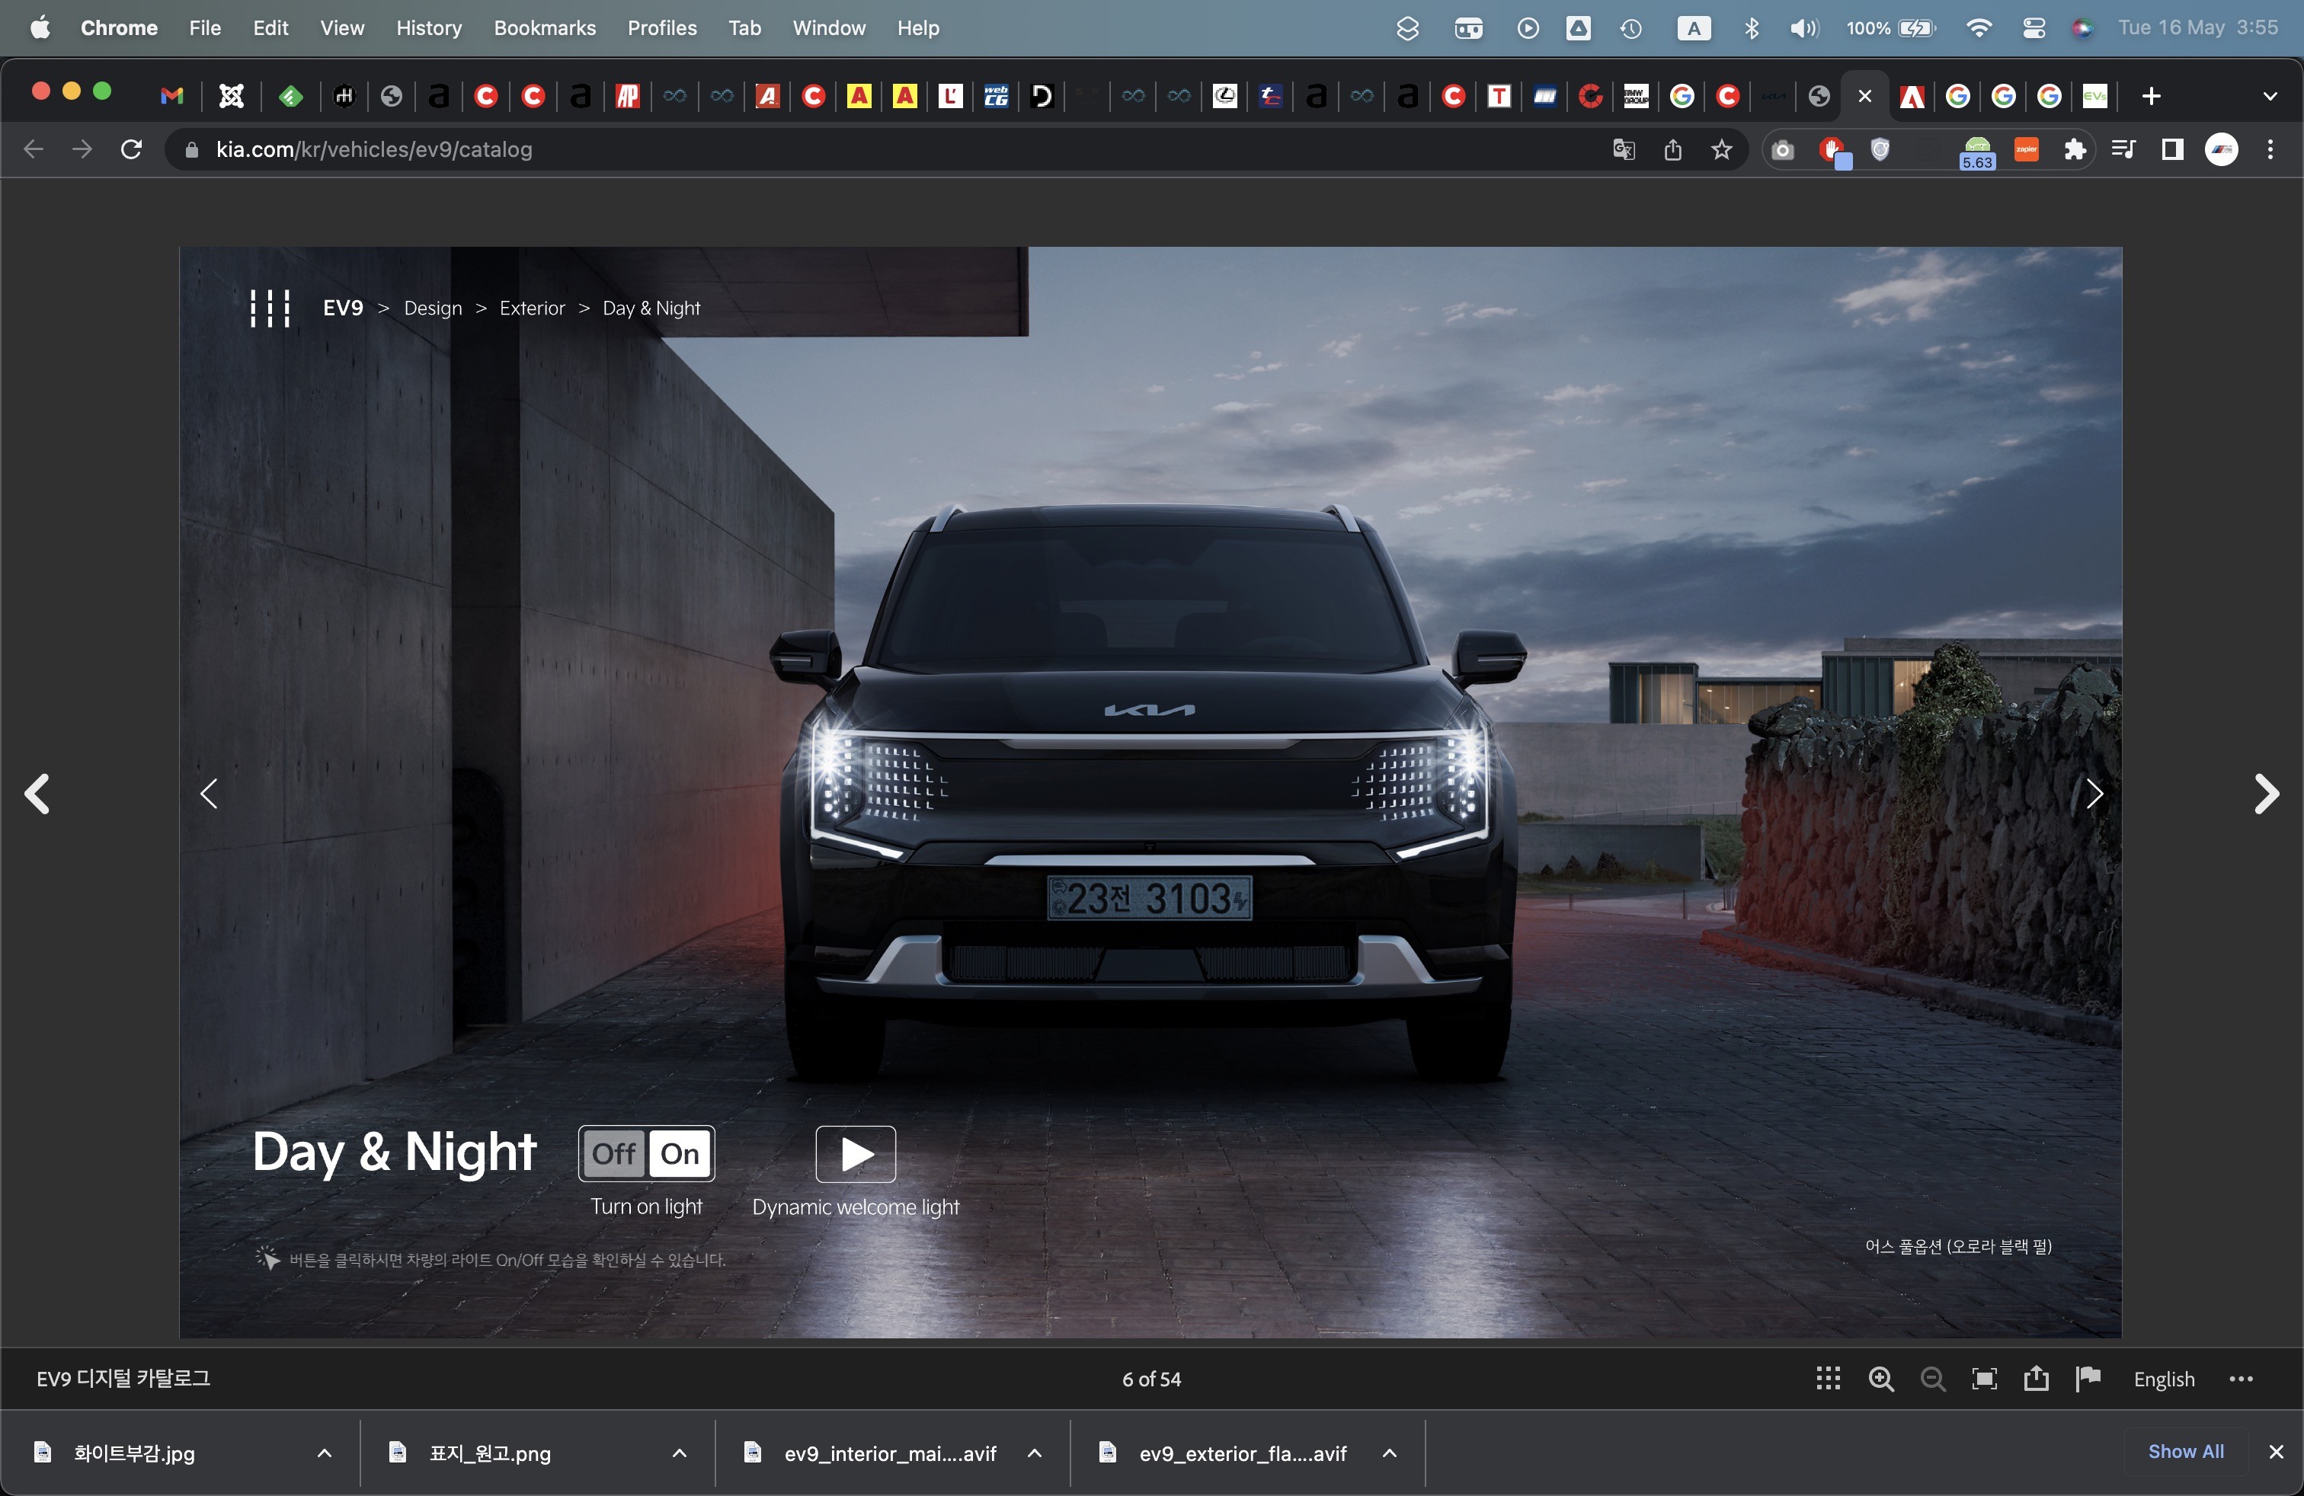Open the Gmail tab
The image size is (2304, 1496).
171,96
